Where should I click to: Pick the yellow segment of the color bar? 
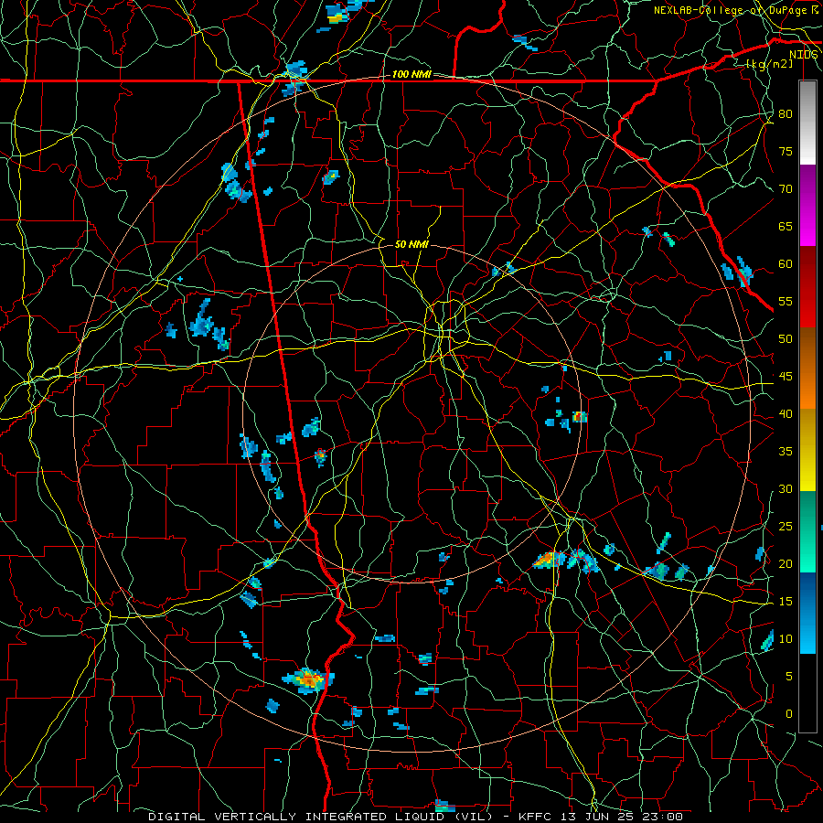tap(807, 450)
